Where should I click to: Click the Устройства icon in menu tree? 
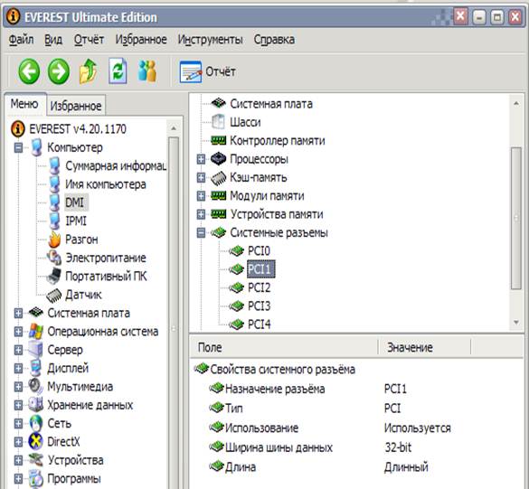pyautogui.click(x=36, y=460)
